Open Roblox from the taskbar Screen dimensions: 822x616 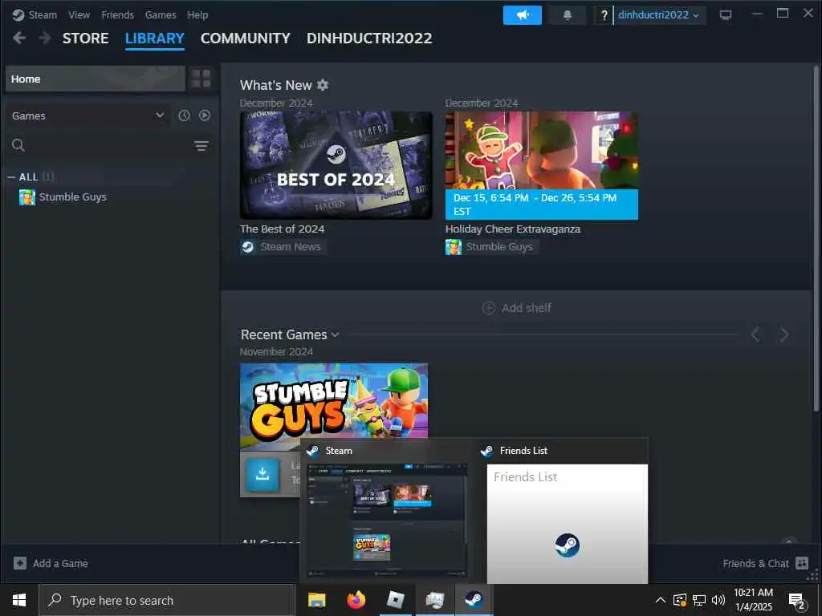coord(395,600)
